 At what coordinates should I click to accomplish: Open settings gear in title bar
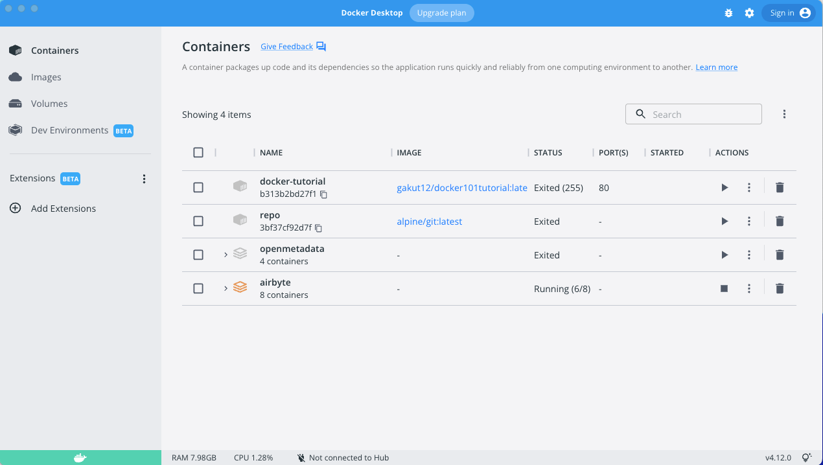click(x=749, y=13)
